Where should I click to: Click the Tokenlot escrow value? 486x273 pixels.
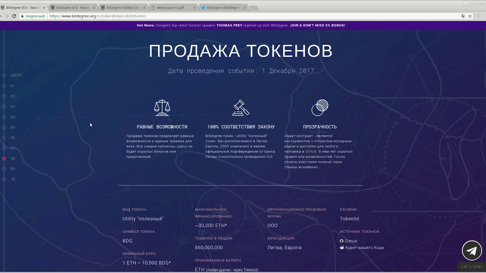coord(350,219)
